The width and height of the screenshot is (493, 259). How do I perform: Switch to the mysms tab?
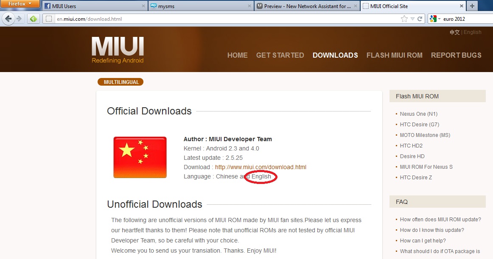pyautogui.click(x=201, y=6)
